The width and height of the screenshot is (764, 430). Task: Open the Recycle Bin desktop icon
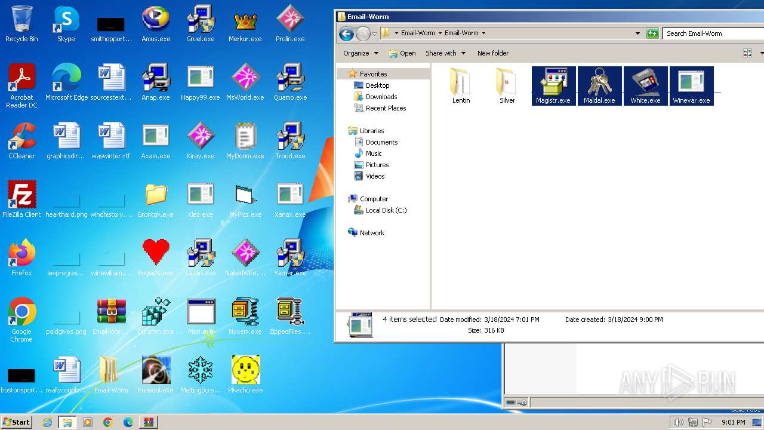coord(21,24)
